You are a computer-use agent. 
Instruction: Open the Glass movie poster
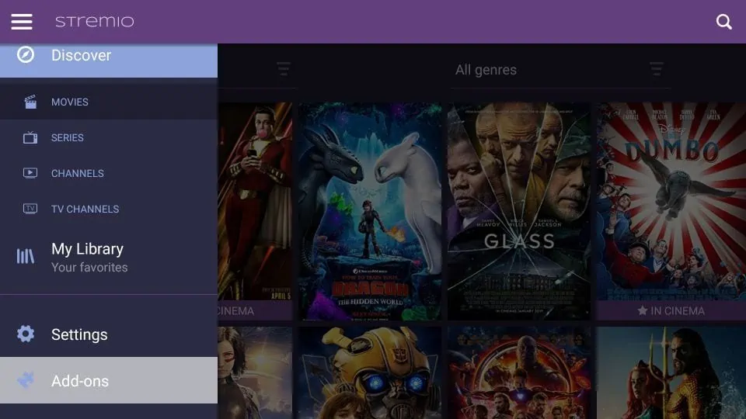click(518, 211)
